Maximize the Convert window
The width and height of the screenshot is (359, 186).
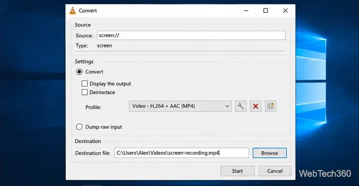266,10
